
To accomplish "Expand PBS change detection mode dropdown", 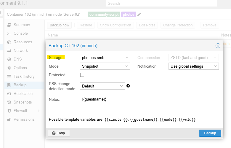I will [102, 86].
